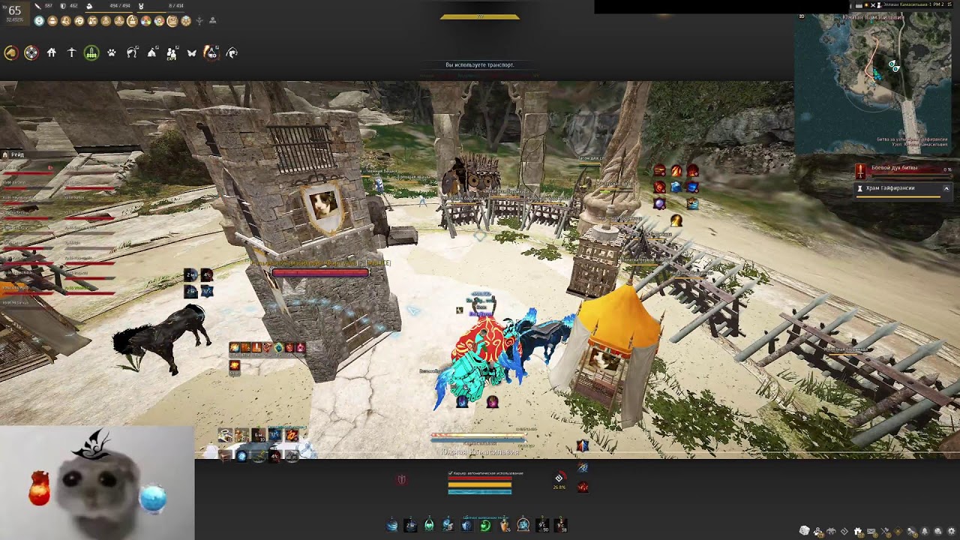Click the gold-ringed horse head icon
The width and height of the screenshot is (960, 540).
coord(10,52)
